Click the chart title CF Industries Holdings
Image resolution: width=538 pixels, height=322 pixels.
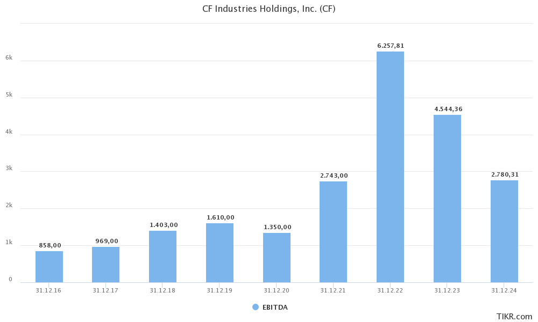click(268, 9)
